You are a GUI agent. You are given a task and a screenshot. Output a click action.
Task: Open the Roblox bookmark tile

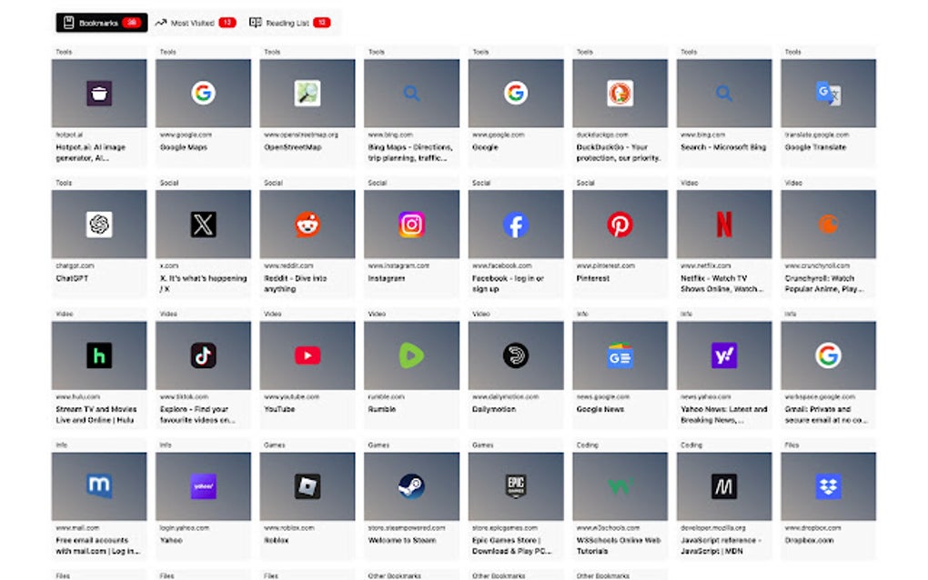click(x=307, y=485)
